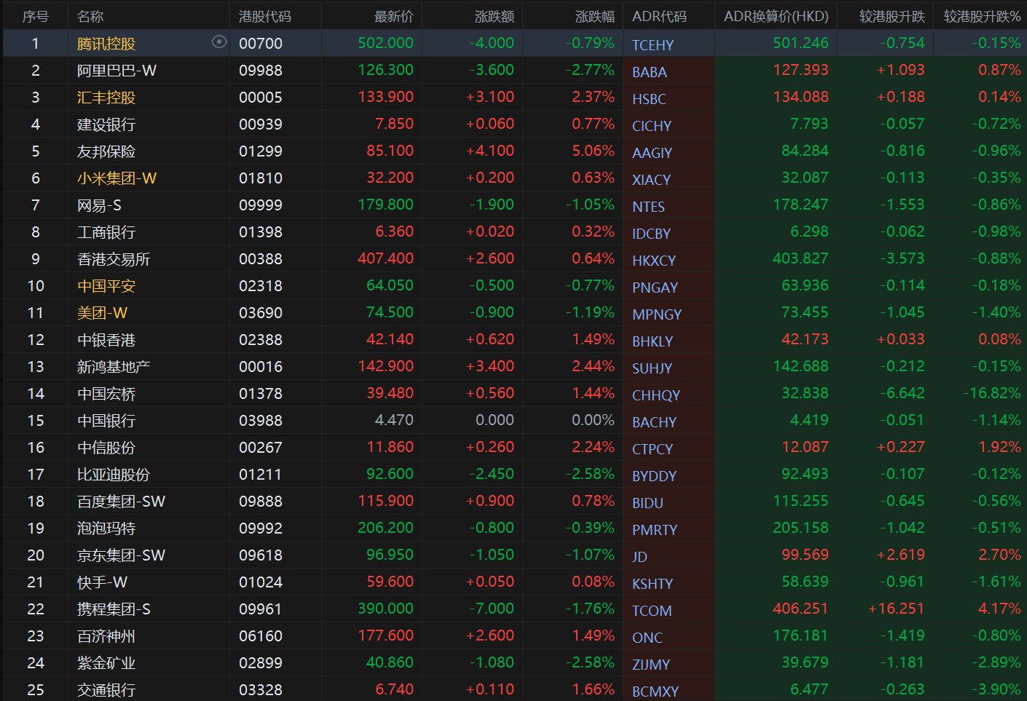Select the 泡泡玛特 stock name

[106, 528]
